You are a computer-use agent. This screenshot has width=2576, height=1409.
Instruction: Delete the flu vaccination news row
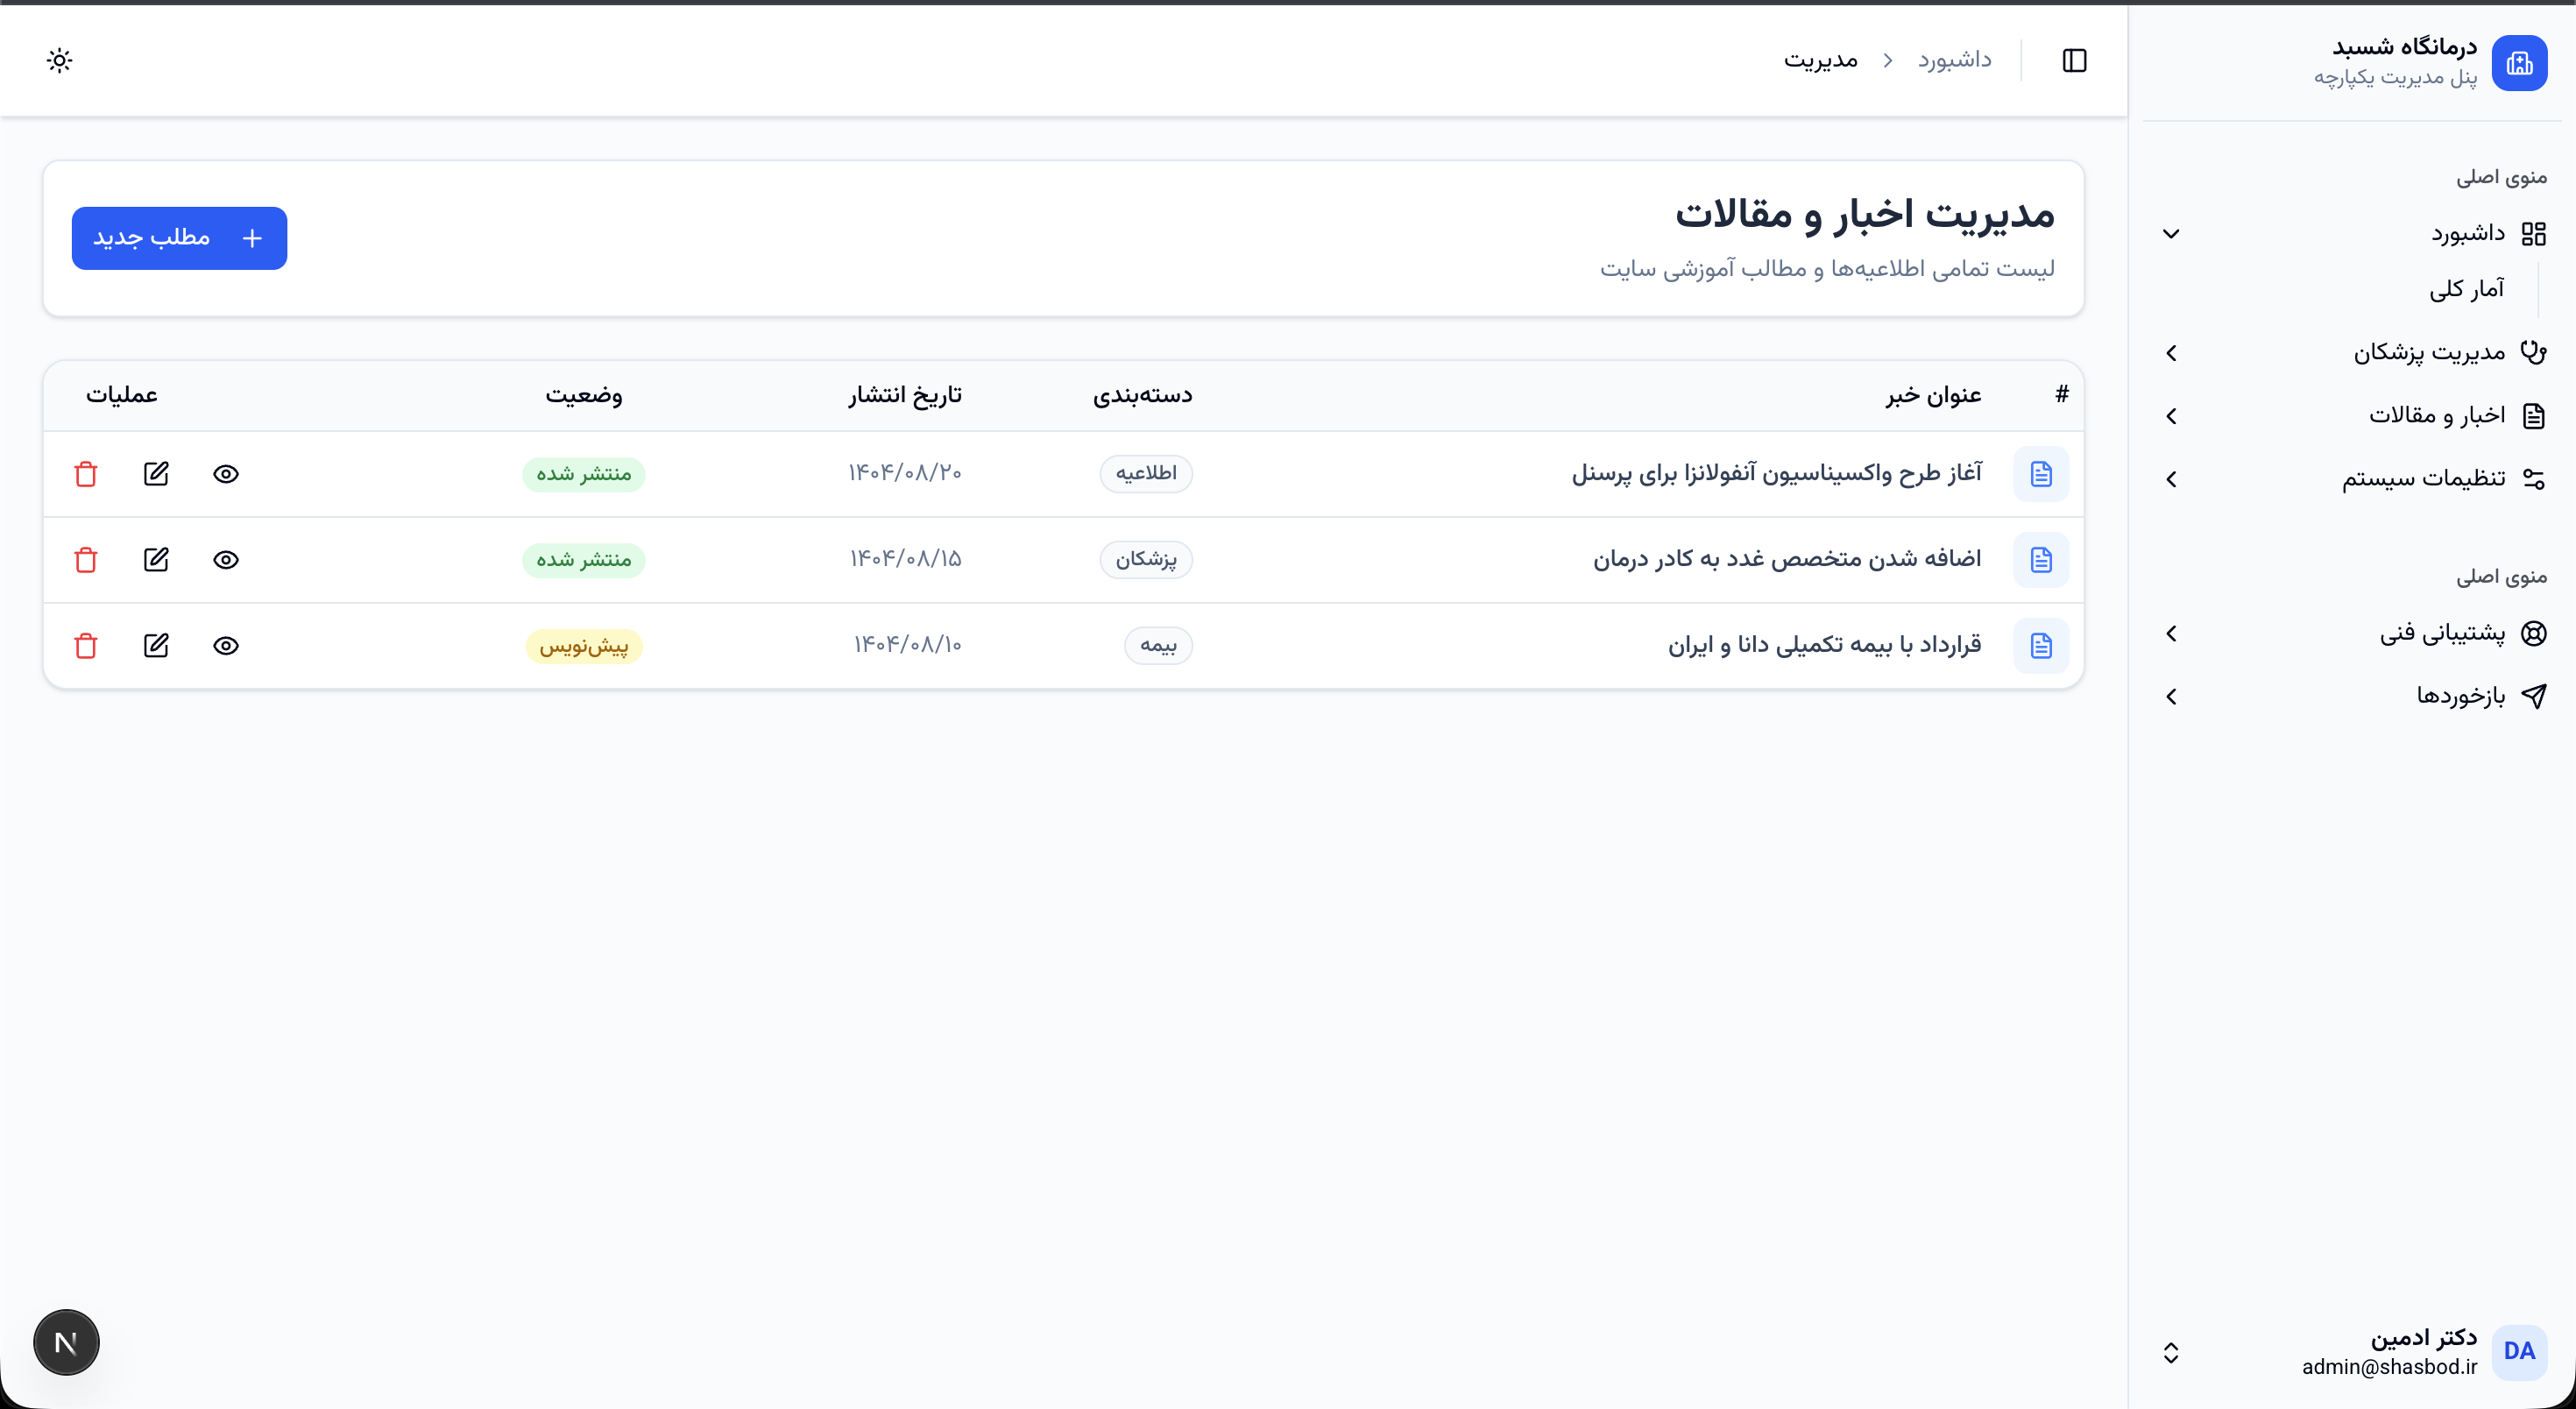coord(86,474)
